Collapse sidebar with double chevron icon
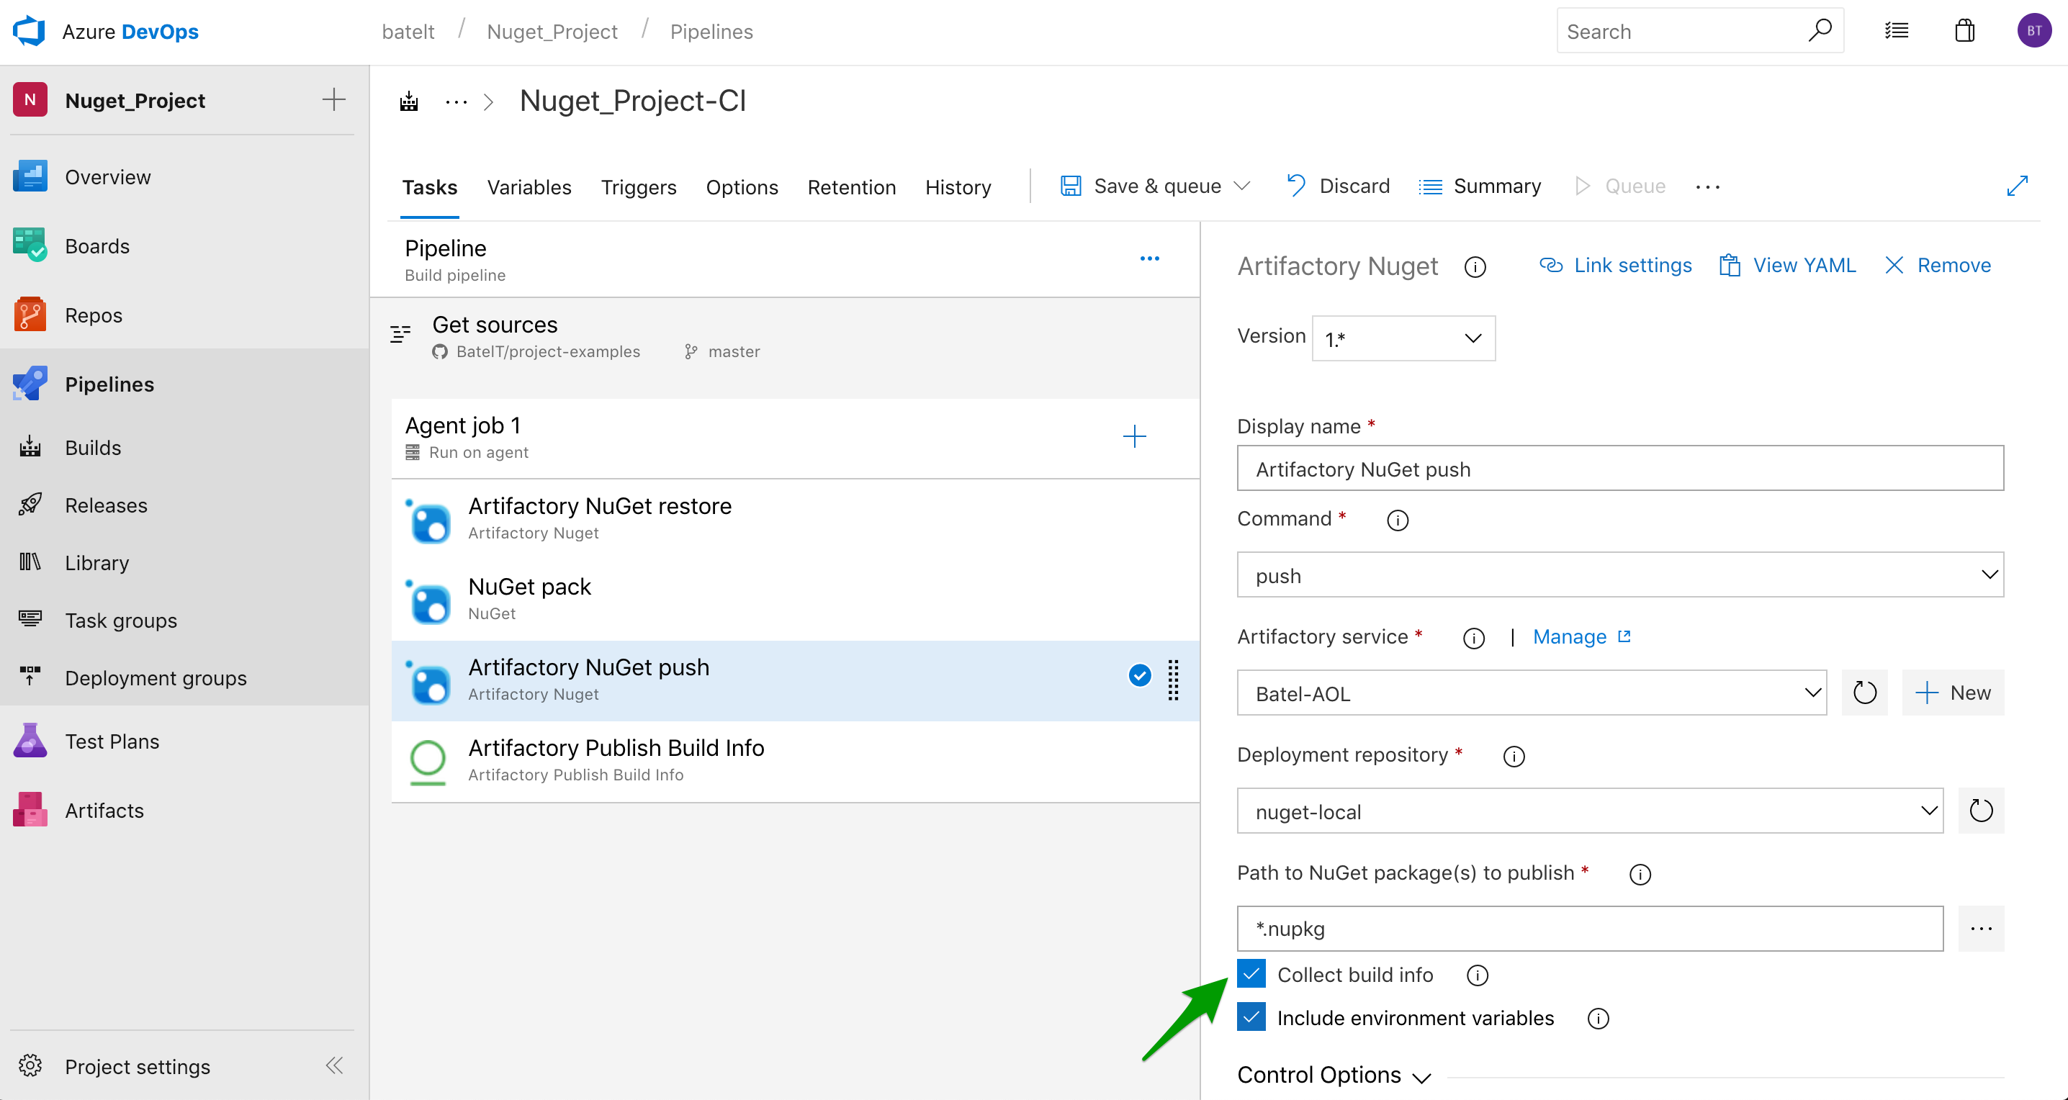This screenshot has width=2068, height=1100. [x=334, y=1065]
